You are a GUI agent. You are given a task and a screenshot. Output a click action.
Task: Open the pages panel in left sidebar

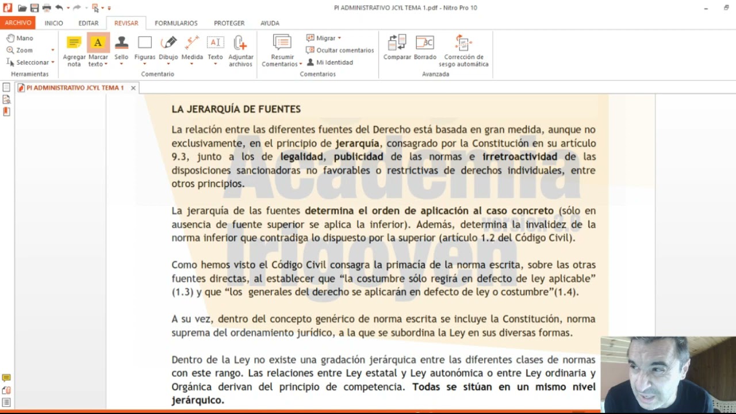pyautogui.click(x=6, y=87)
